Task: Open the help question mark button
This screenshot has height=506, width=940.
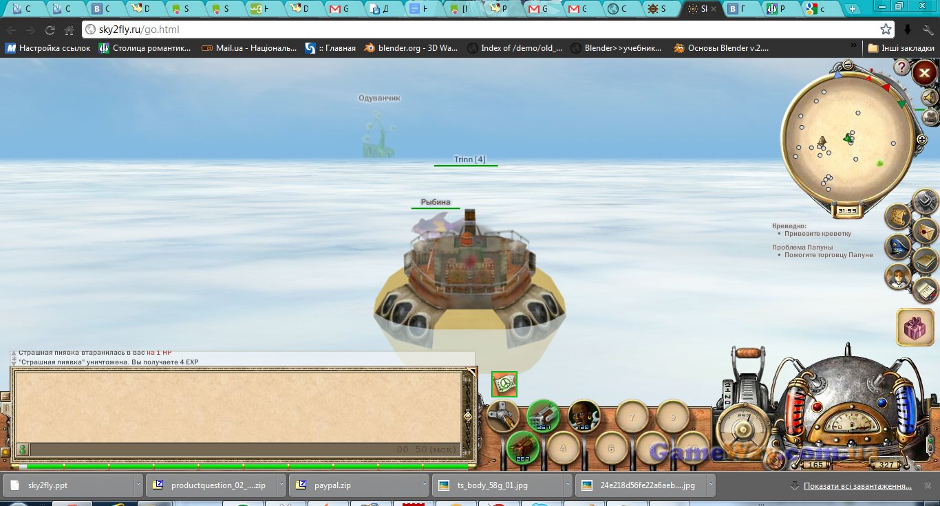Action: click(x=902, y=67)
